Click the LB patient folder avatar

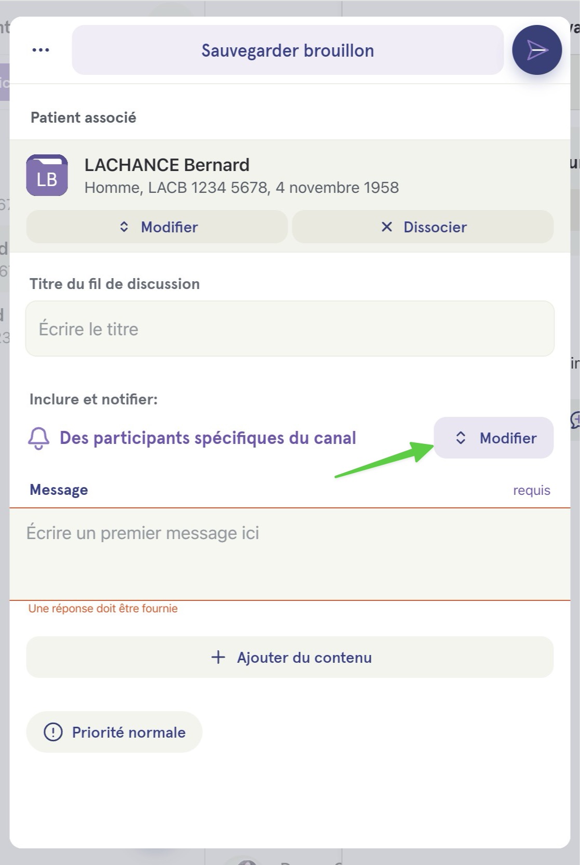point(47,175)
